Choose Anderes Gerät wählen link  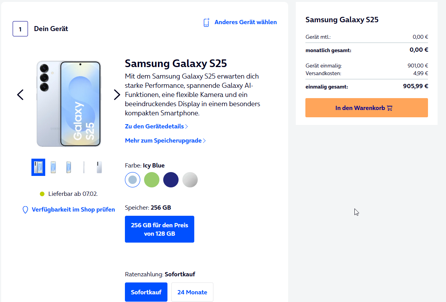pos(245,22)
